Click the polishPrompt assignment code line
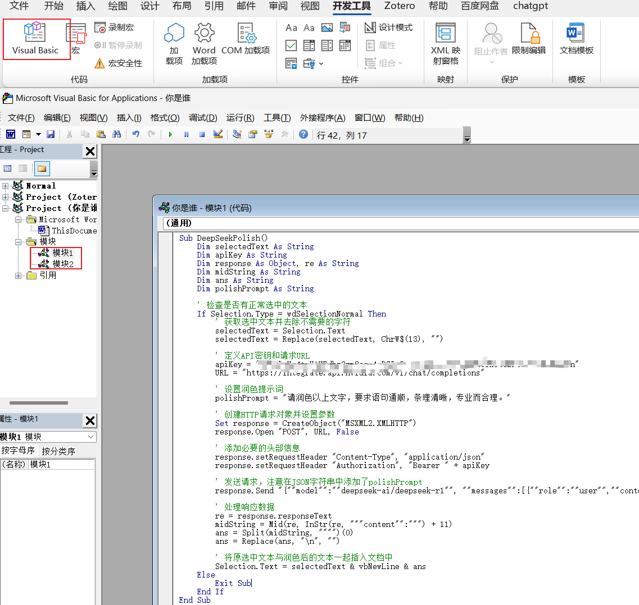Viewport: 639px width, 605px height. point(362,397)
